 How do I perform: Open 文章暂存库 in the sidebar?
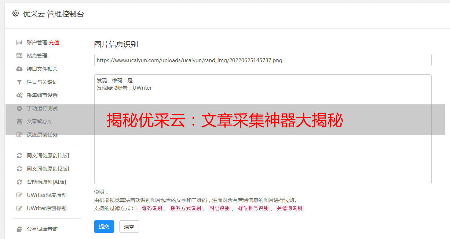40,122
